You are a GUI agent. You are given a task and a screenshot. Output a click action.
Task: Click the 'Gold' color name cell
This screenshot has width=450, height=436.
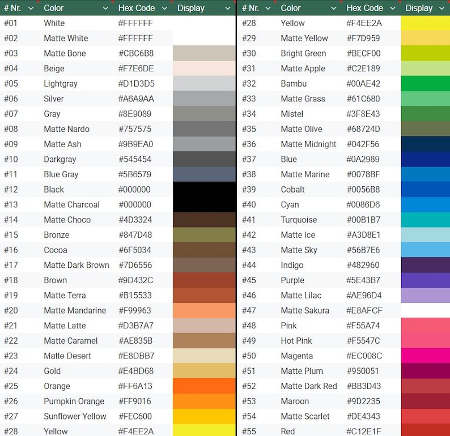pos(52,371)
